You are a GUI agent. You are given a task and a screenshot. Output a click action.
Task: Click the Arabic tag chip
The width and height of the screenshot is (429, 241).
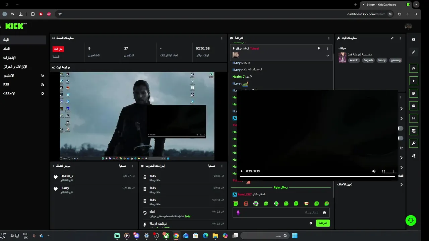point(354,60)
